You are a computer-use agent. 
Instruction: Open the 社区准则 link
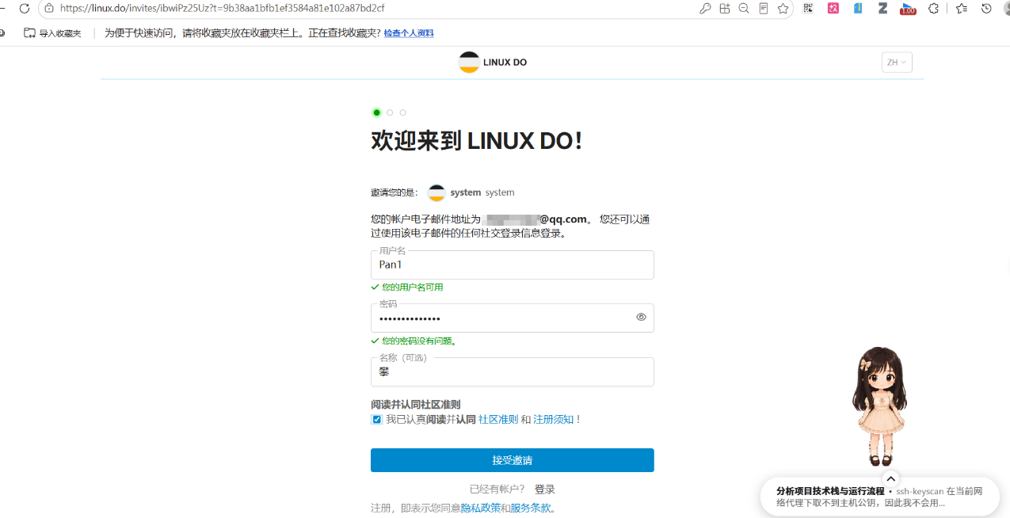click(498, 420)
